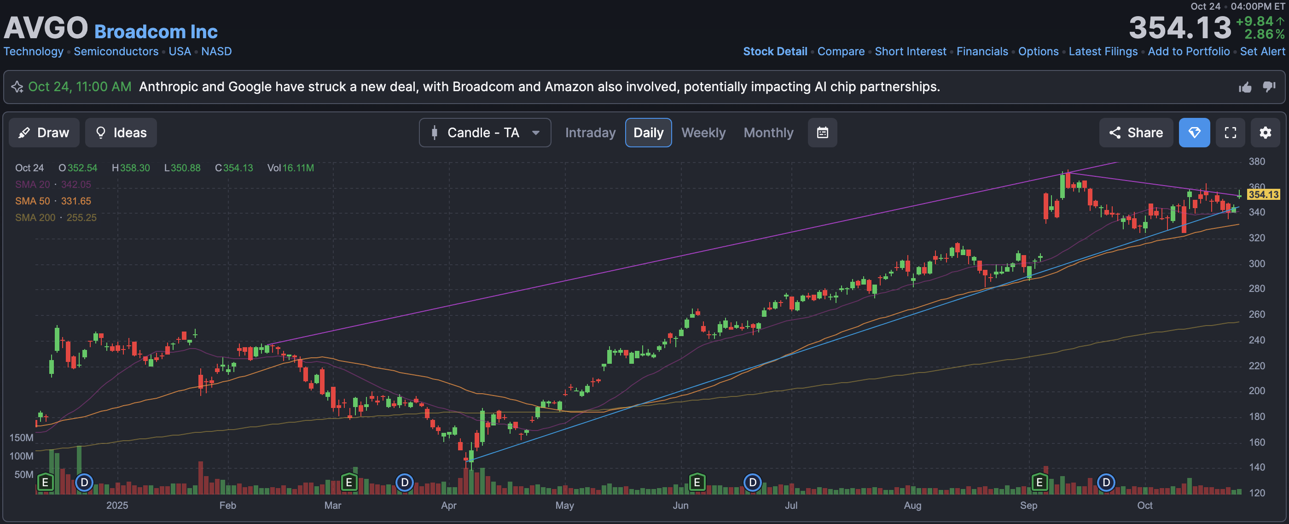
Task: Go to Short Interest page
Action: 910,52
